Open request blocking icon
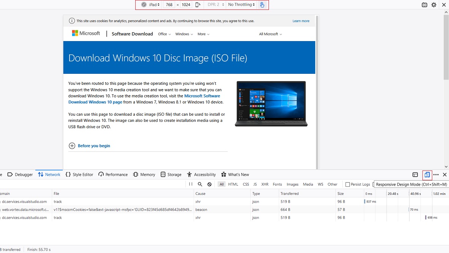This screenshot has height=253, width=449. (x=209, y=184)
